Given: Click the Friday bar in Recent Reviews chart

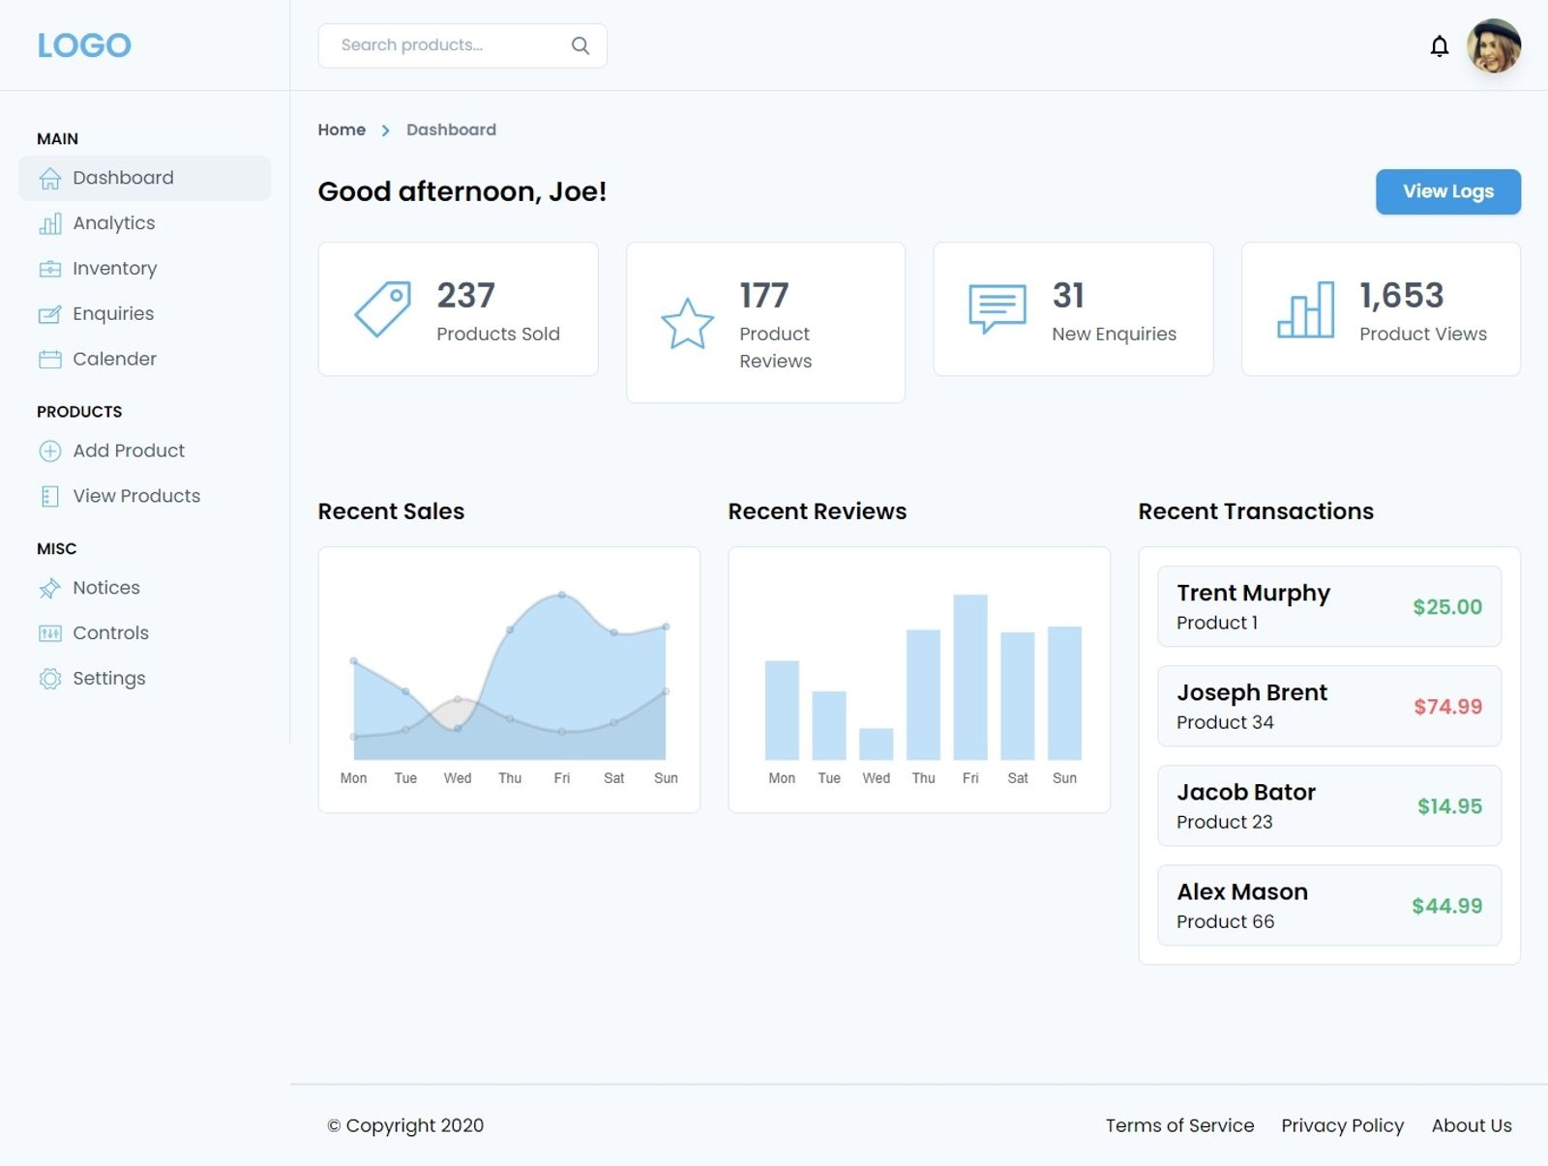Looking at the screenshot, I should point(970,677).
